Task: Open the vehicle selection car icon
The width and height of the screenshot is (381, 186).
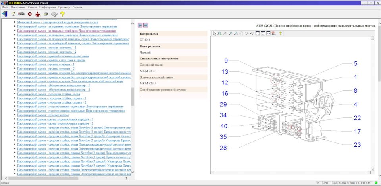Action: tap(21, 14)
